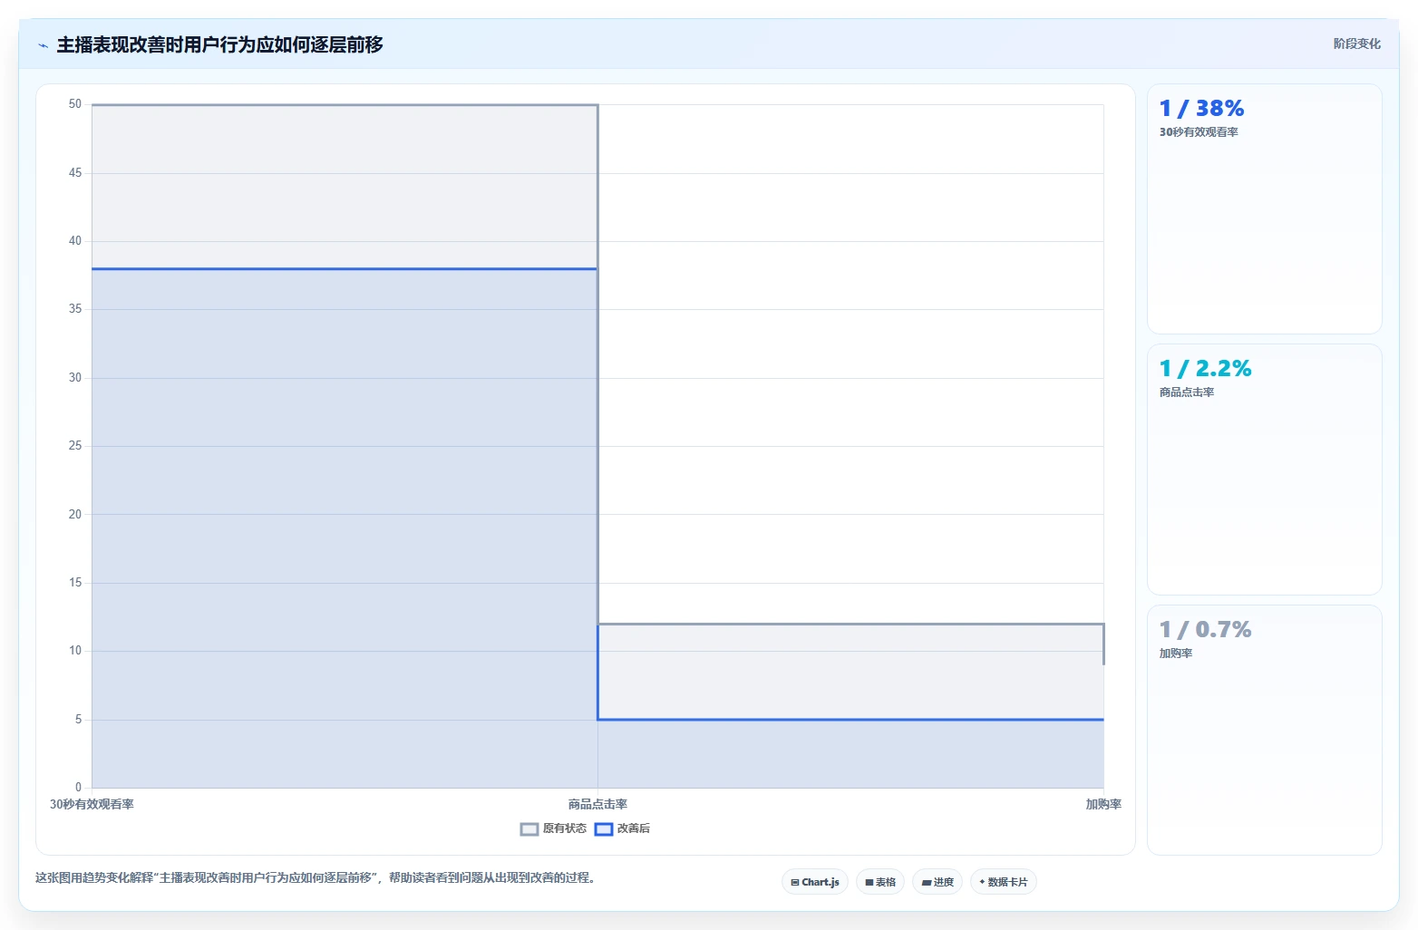Click the 加购率 x-axis label
The width and height of the screenshot is (1418, 930).
tap(1103, 804)
